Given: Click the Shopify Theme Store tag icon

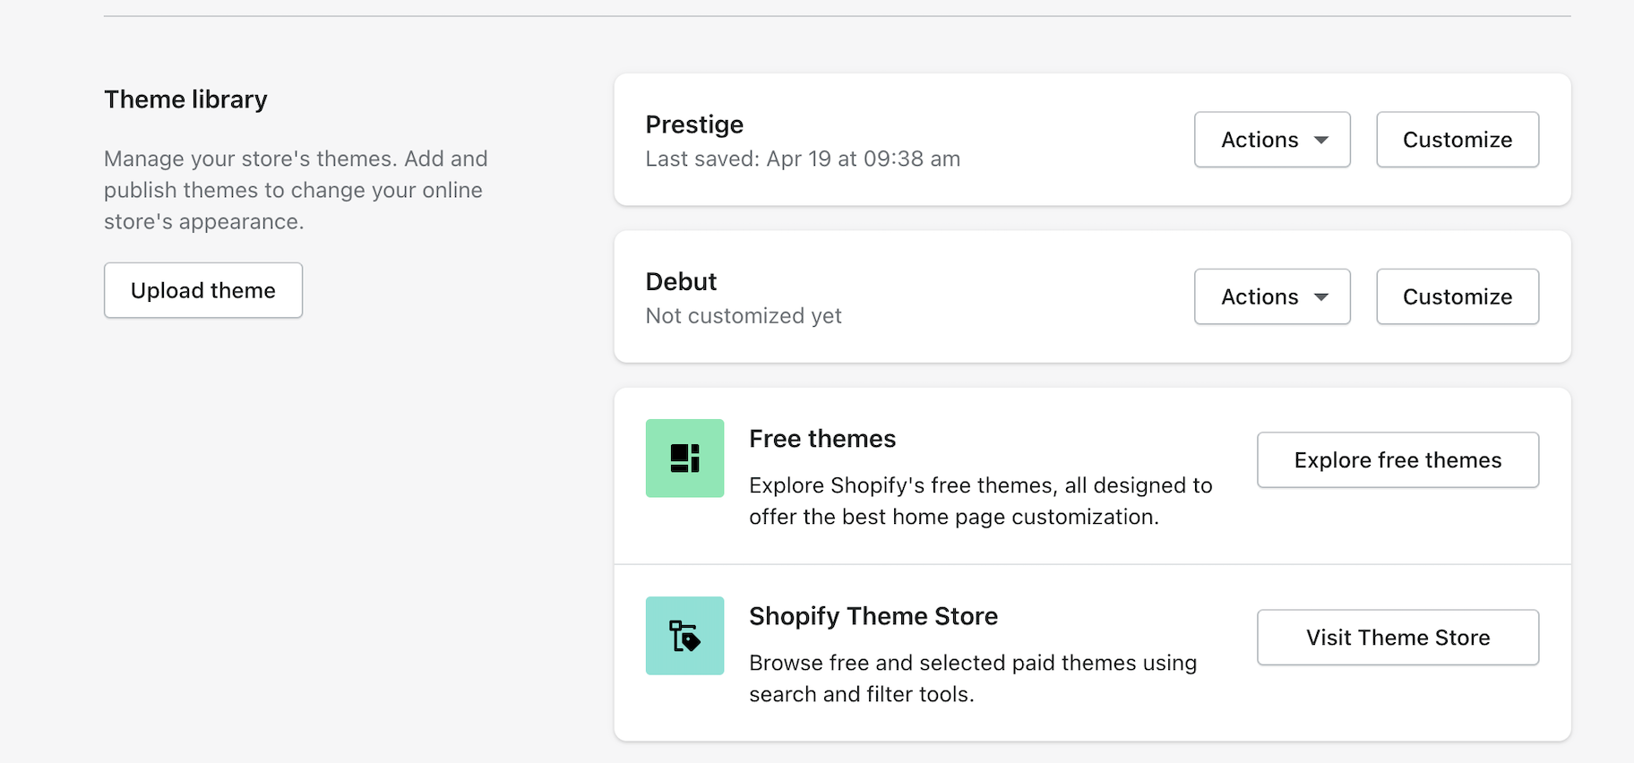Looking at the screenshot, I should 684,636.
